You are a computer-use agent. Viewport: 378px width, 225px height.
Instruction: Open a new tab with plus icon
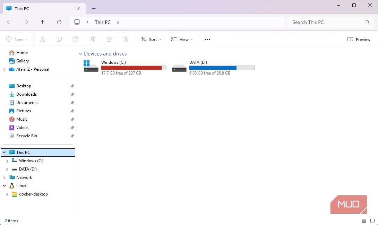coord(94,9)
